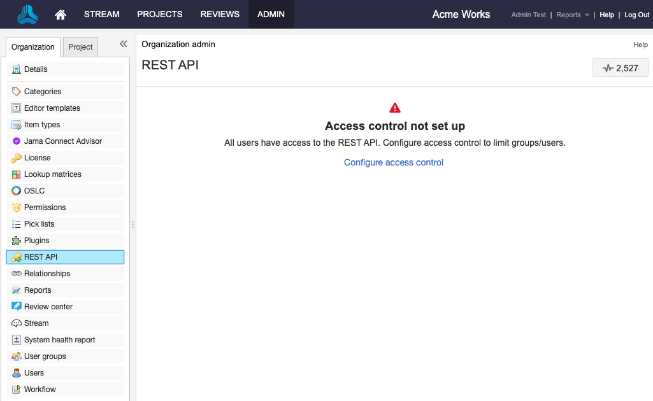Image resolution: width=653 pixels, height=401 pixels.
Task: Click the Workflow icon
Action: [16, 390]
